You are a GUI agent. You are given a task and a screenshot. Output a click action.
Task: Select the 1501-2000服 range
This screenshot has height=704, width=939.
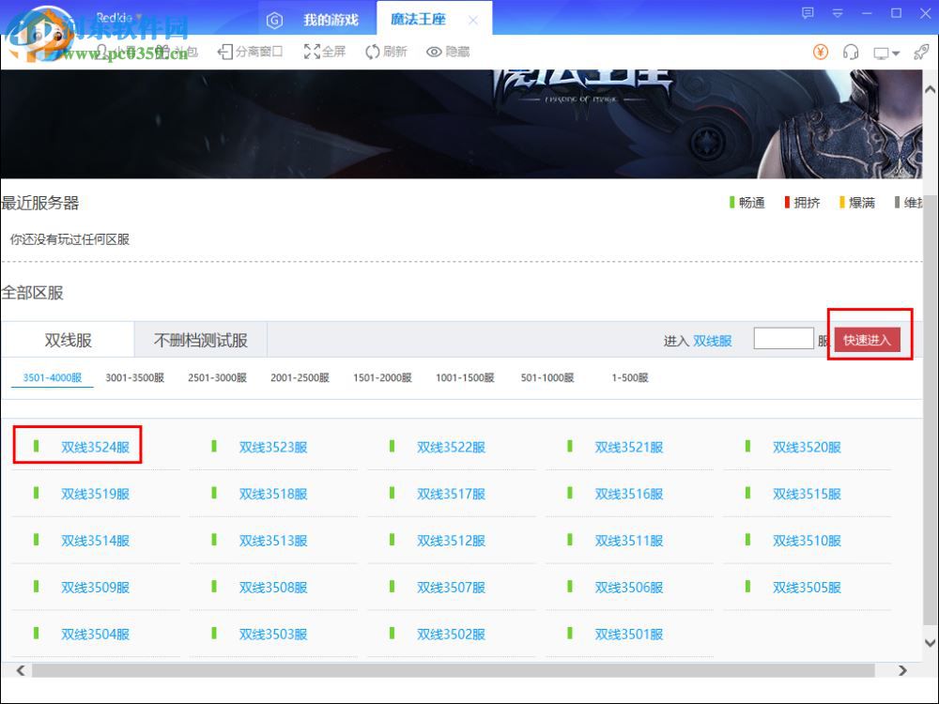[x=383, y=377]
